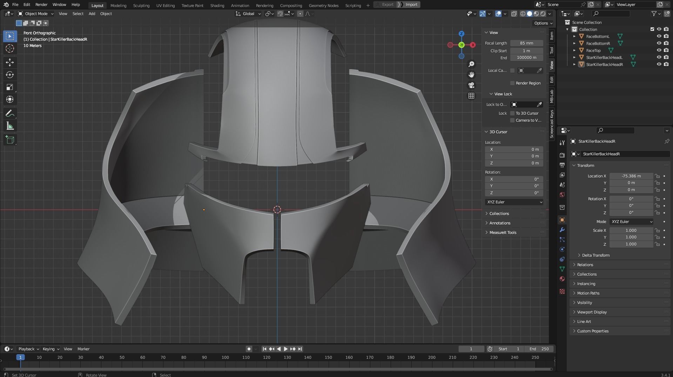Open the Physics properties tab
Screen dimensions: 673x377
click(x=562, y=249)
